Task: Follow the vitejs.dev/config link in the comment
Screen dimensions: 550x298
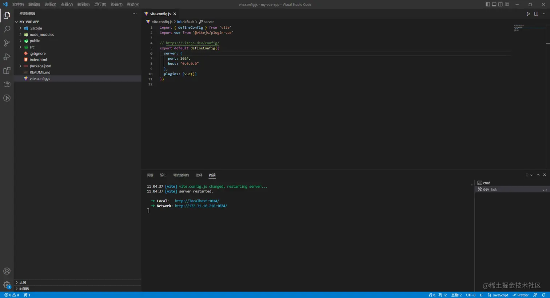Action: (x=192, y=43)
